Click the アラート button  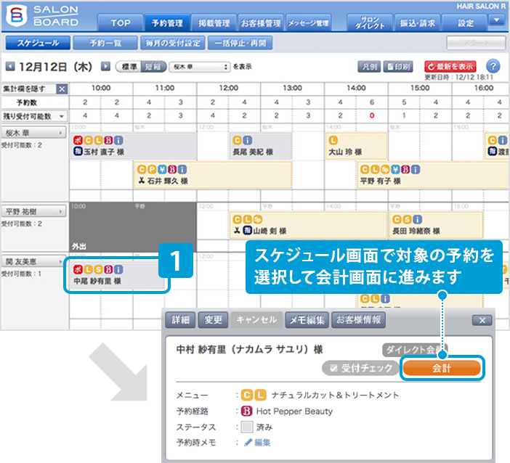pos(476,43)
